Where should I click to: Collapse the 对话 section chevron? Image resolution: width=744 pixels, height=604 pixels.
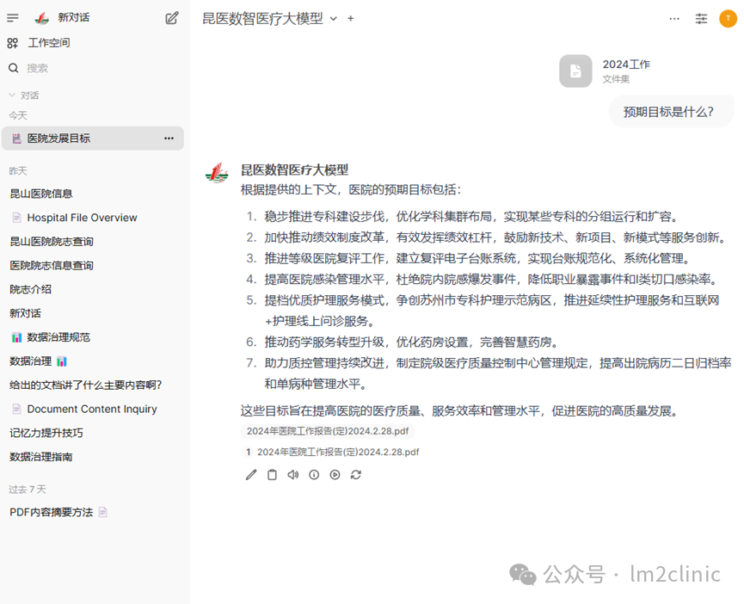(12, 96)
